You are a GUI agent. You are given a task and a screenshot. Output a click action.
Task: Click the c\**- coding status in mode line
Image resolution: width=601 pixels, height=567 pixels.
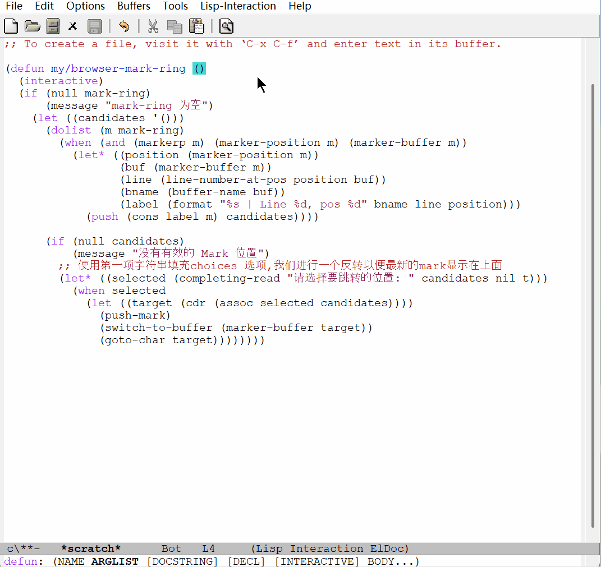[x=24, y=548]
